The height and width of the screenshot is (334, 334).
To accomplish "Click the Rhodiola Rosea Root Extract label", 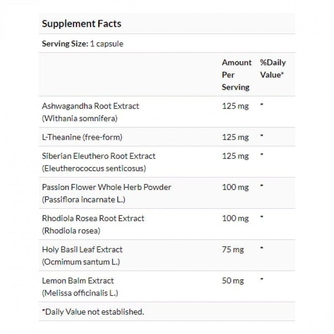I will point(93,218).
